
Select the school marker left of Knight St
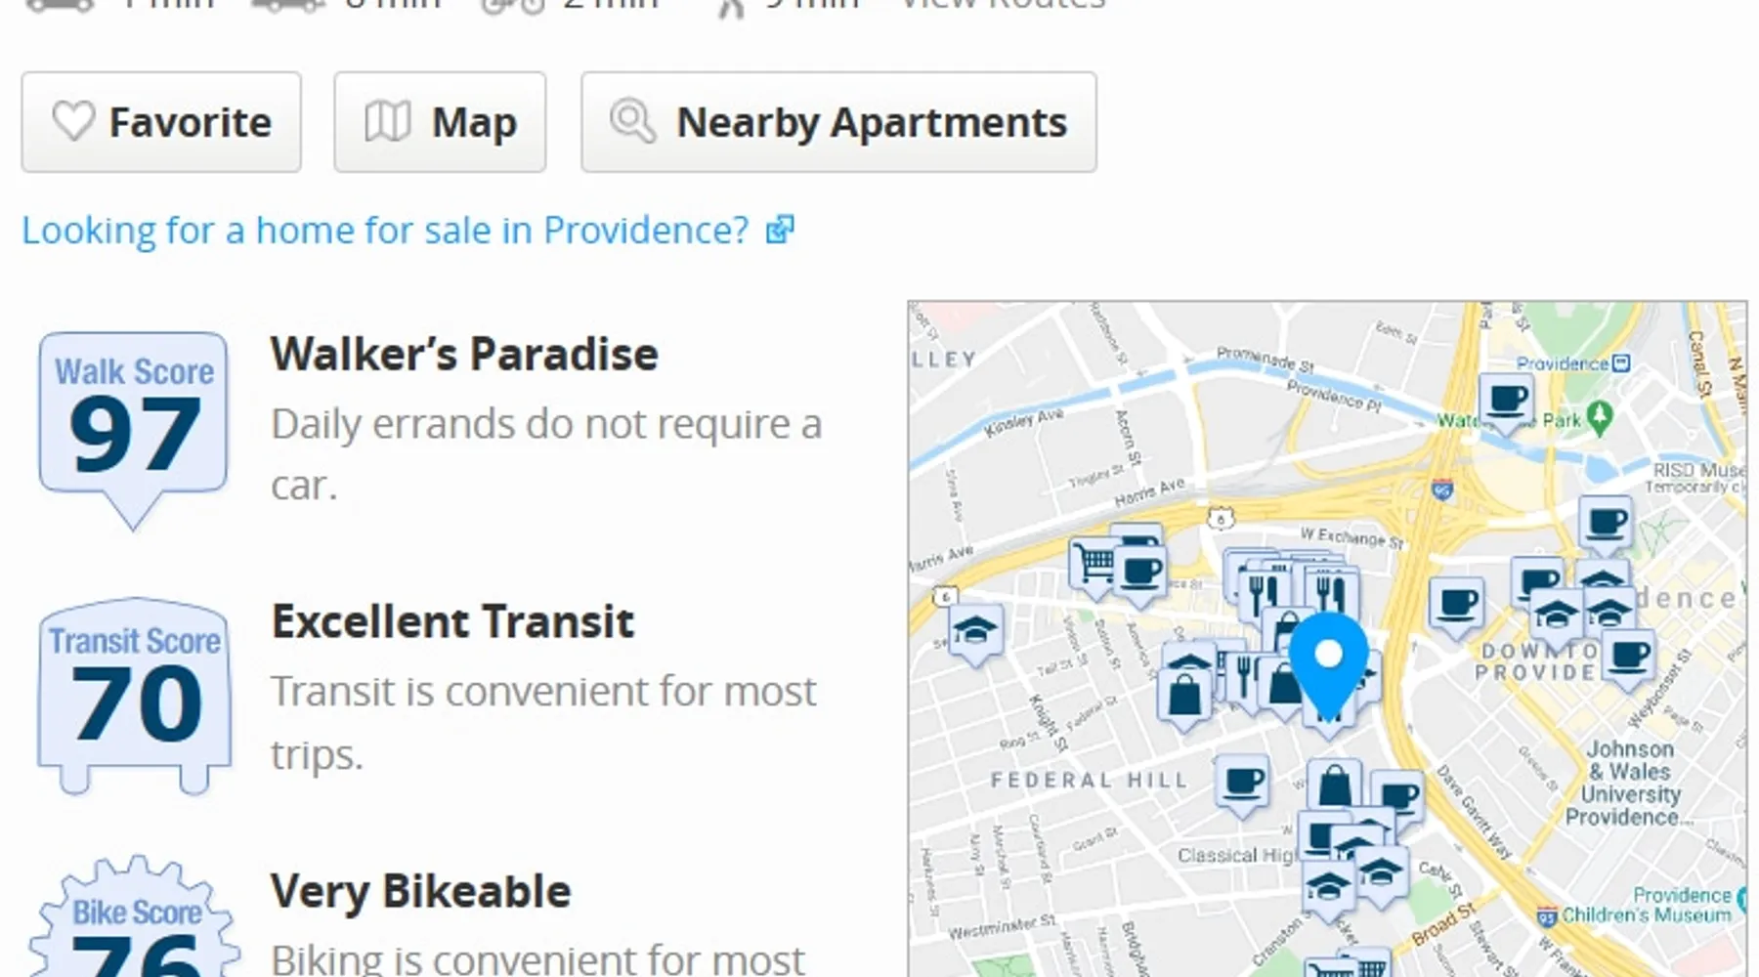pos(973,630)
